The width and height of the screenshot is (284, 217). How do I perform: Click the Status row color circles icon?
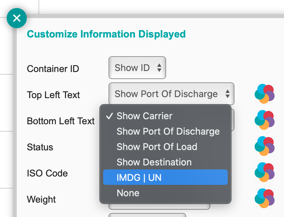pyautogui.click(x=265, y=146)
